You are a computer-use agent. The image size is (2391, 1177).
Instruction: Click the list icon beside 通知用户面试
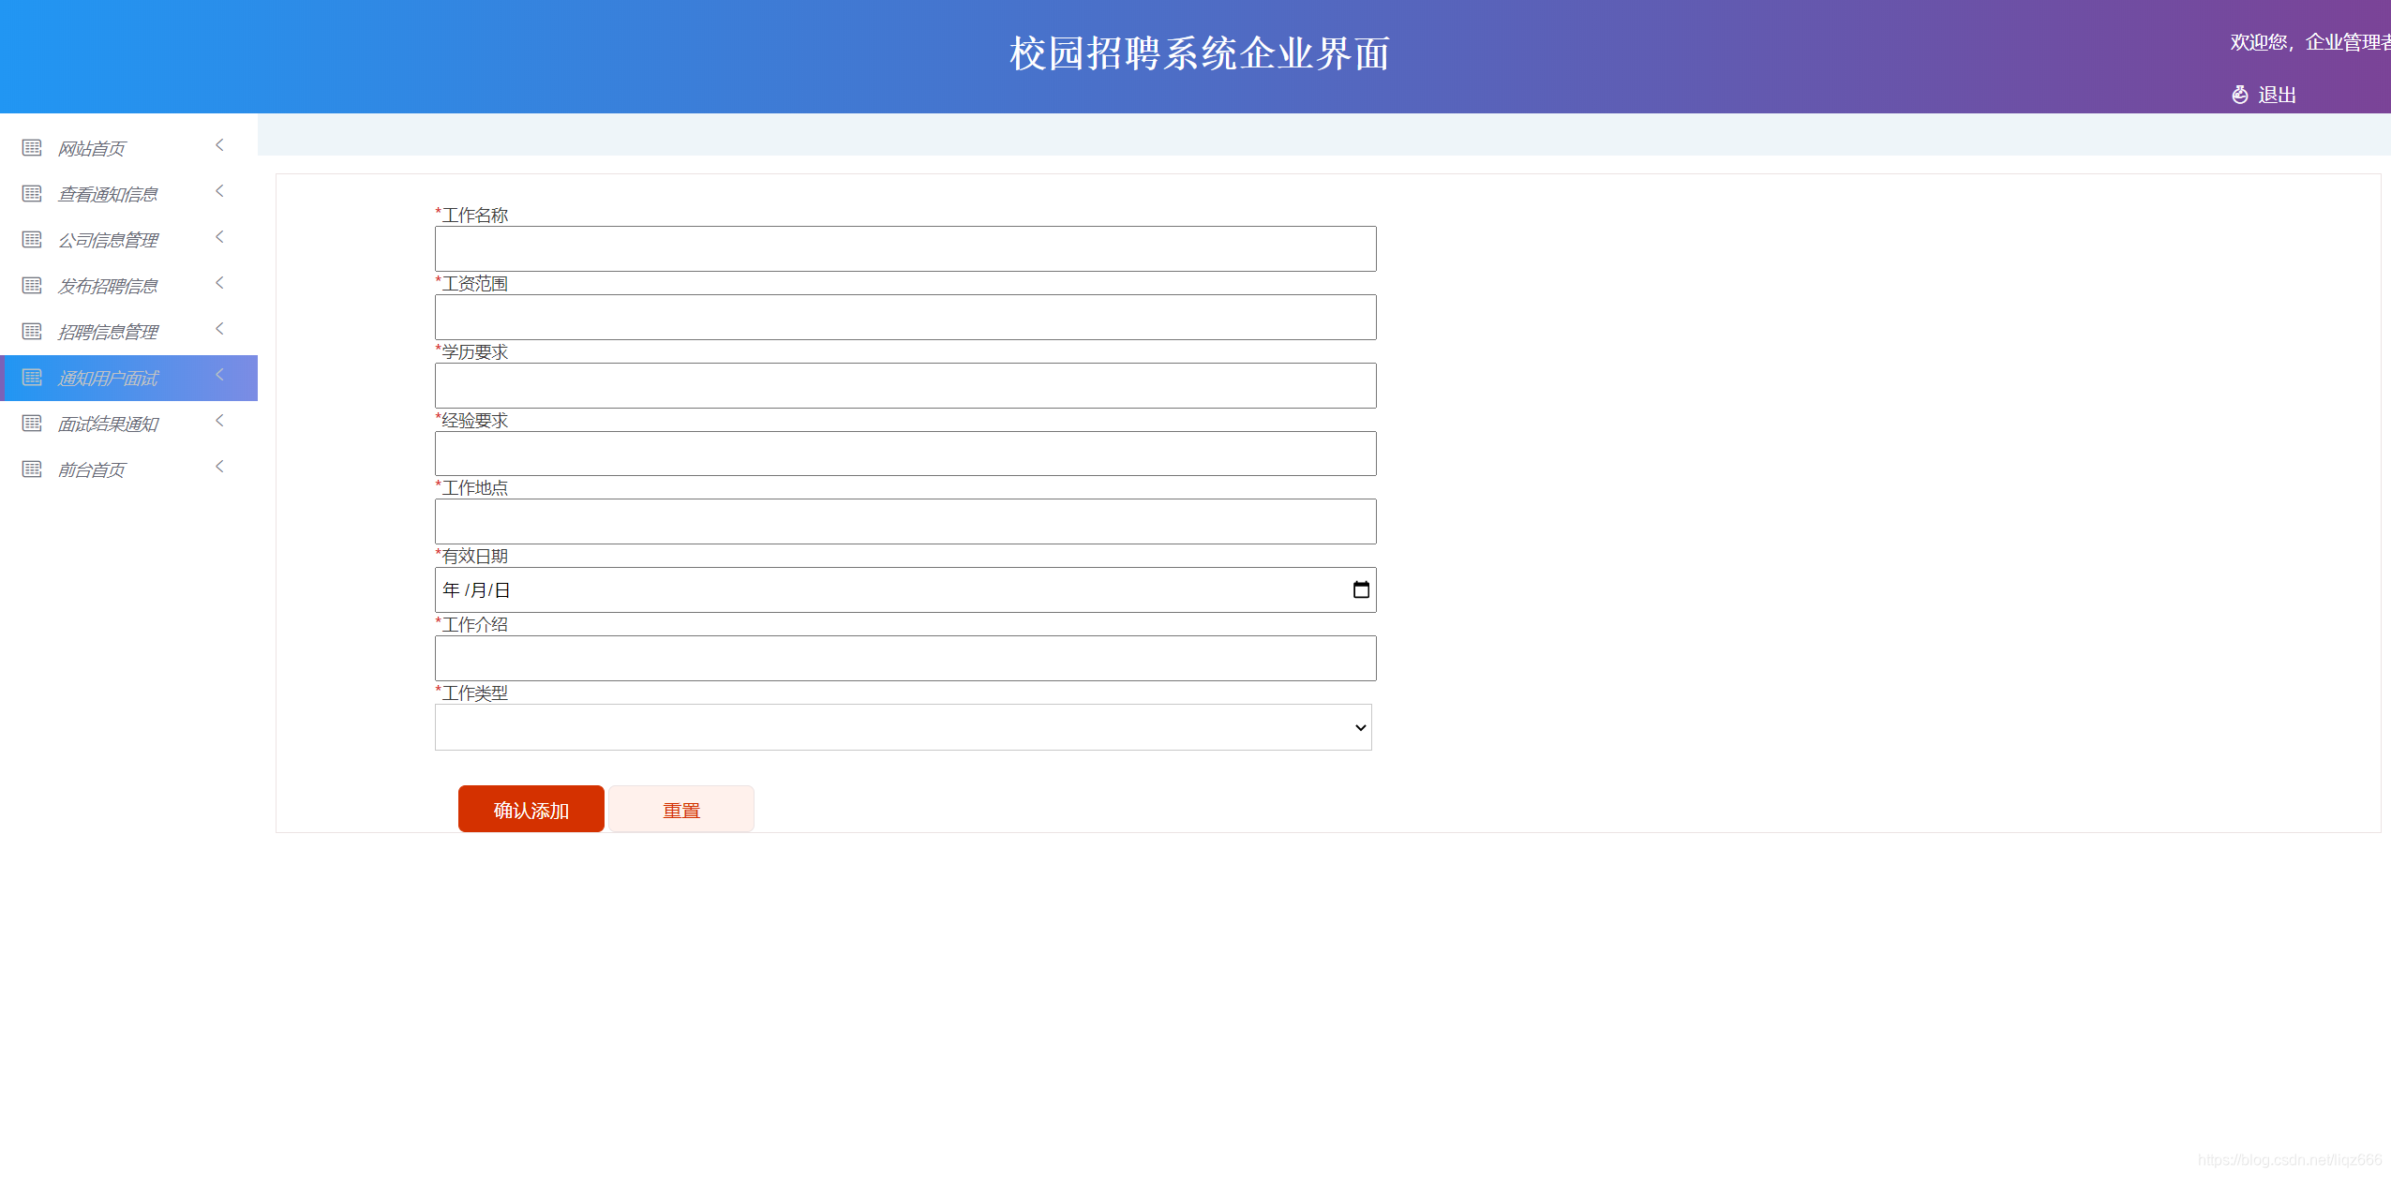click(32, 378)
